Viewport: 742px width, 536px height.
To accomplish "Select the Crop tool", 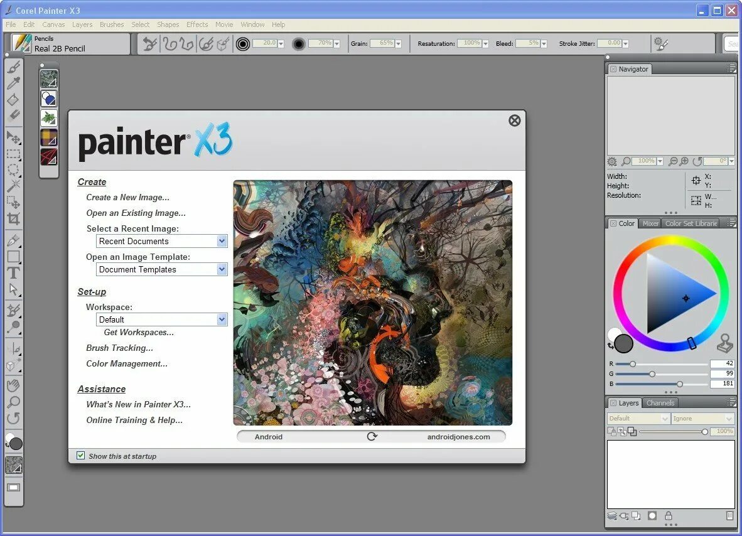I will 13,218.
